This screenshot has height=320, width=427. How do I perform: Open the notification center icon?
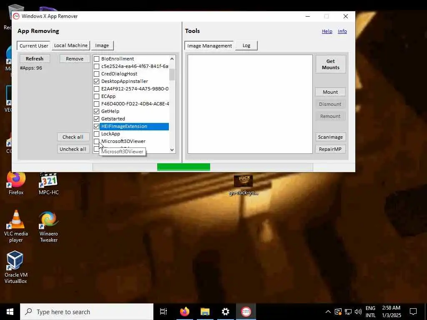pos(413,312)
